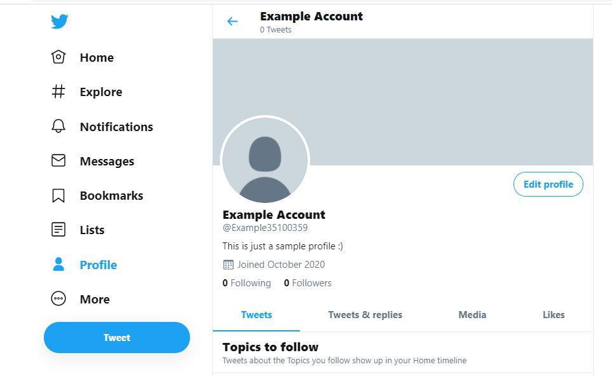View the Followers list

(308, 283)
